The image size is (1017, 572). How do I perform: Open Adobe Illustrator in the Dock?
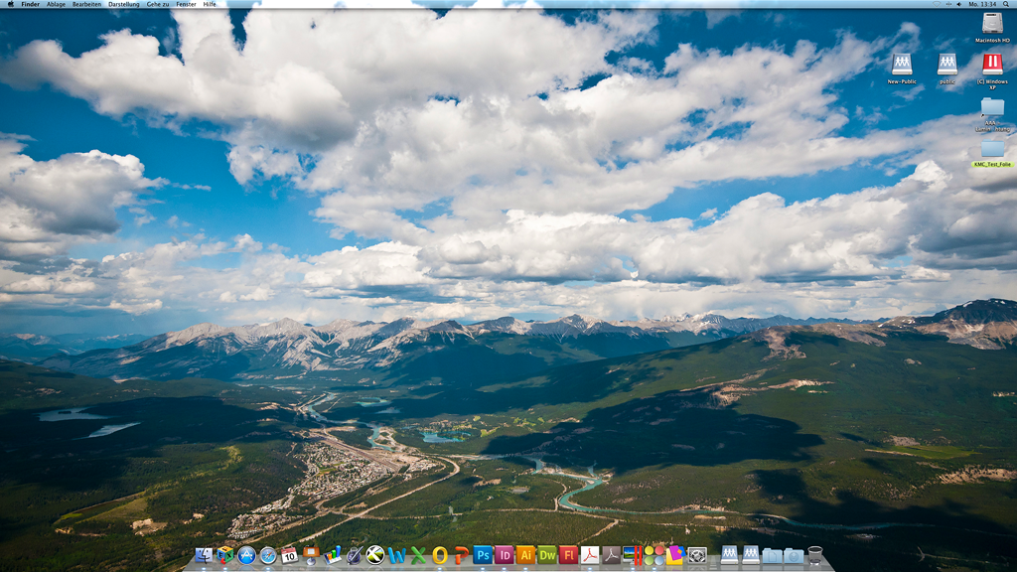click(525, 555)
